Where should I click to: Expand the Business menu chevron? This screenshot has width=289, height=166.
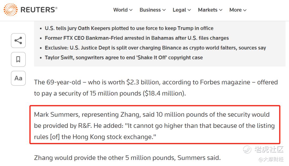(x=164, y=10)
